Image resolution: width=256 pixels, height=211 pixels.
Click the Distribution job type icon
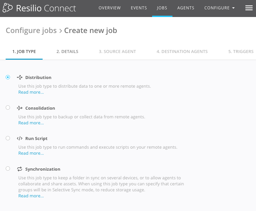point(20,77)
